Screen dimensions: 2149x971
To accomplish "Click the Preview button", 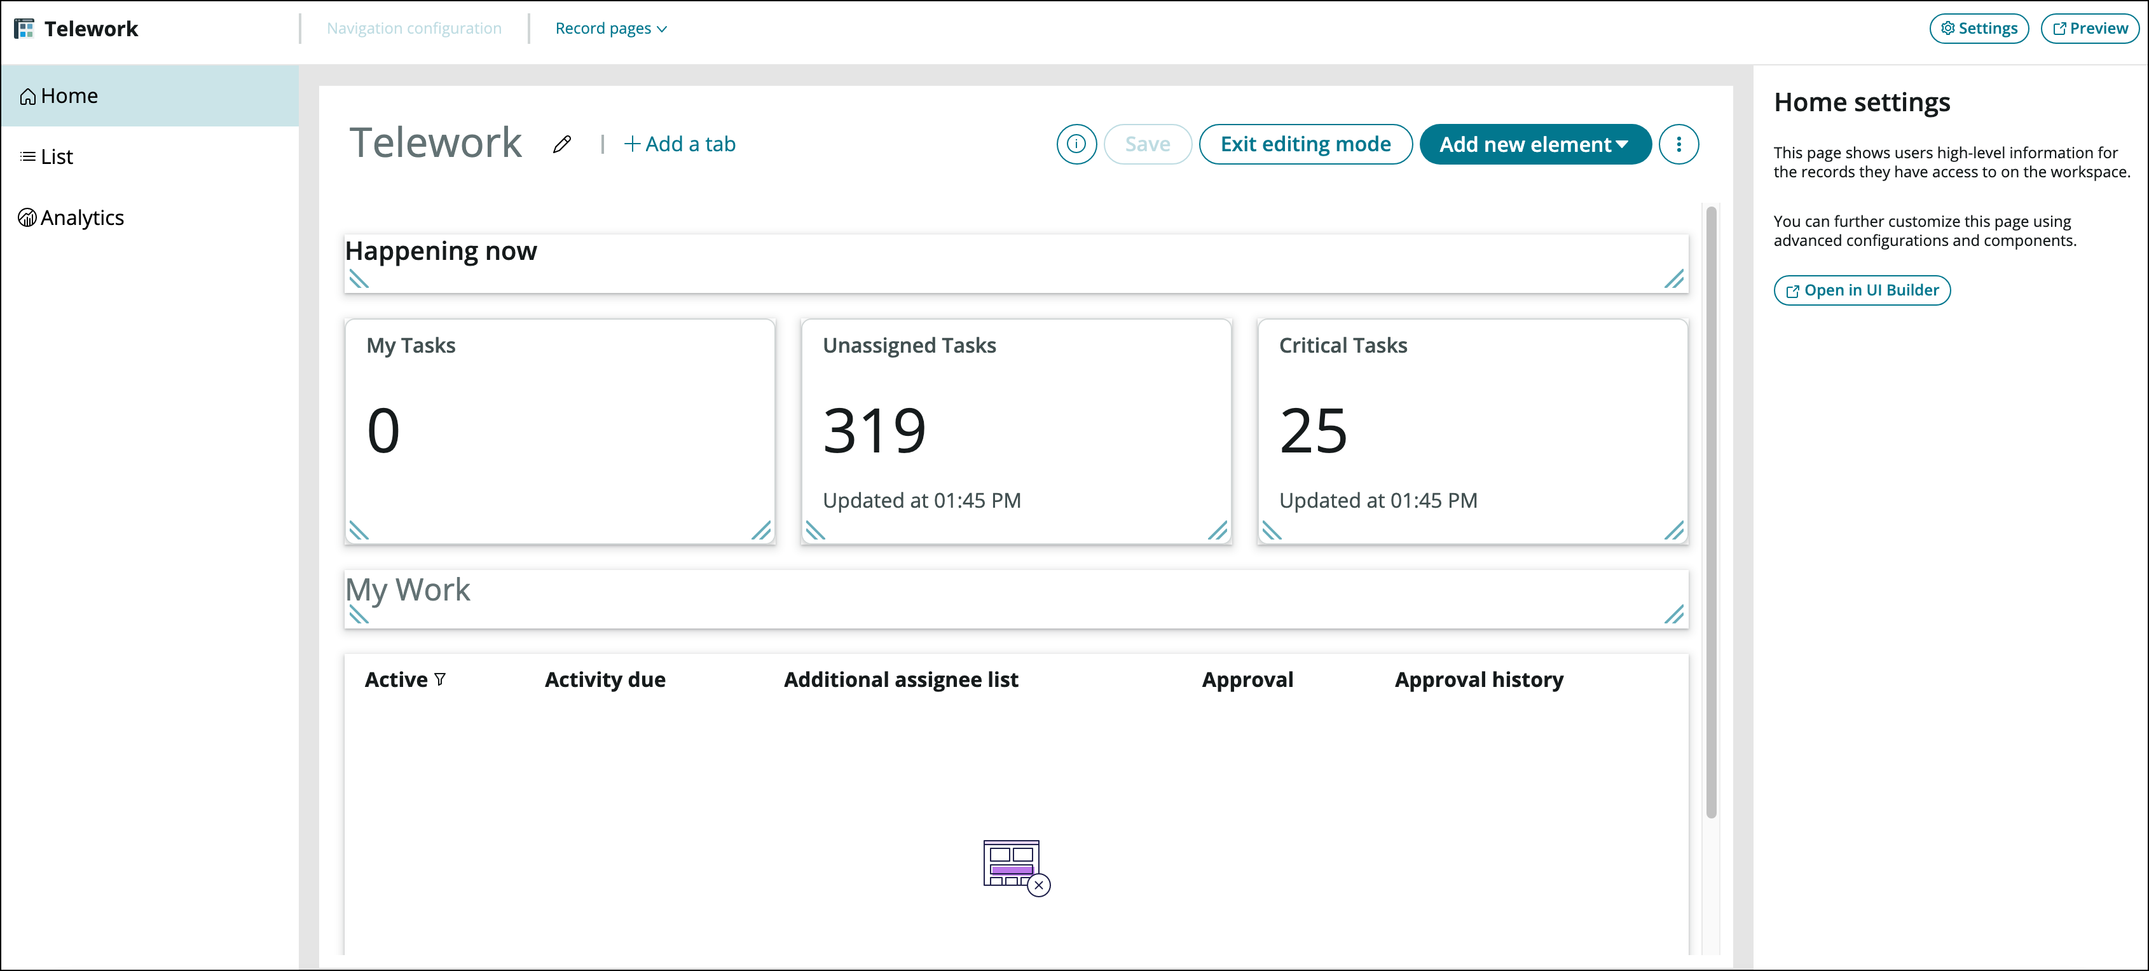I will coord(2089,29).
